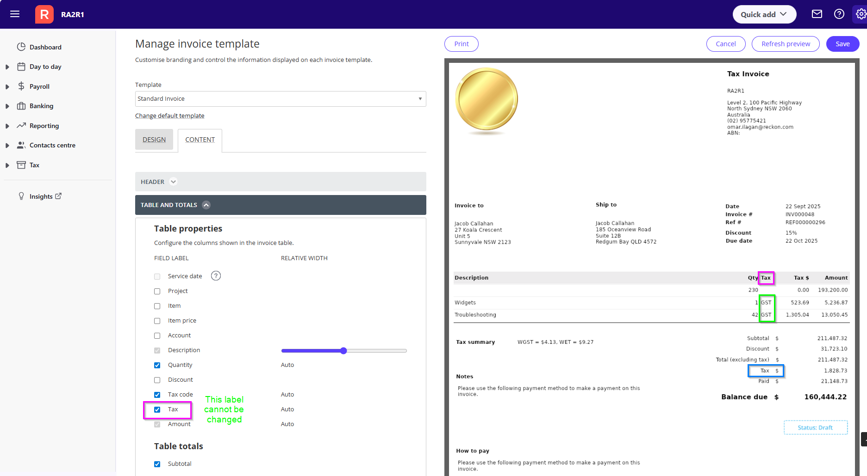Click the Payroll dollar sign icon

pyautogui.click(x=21, y=86)
